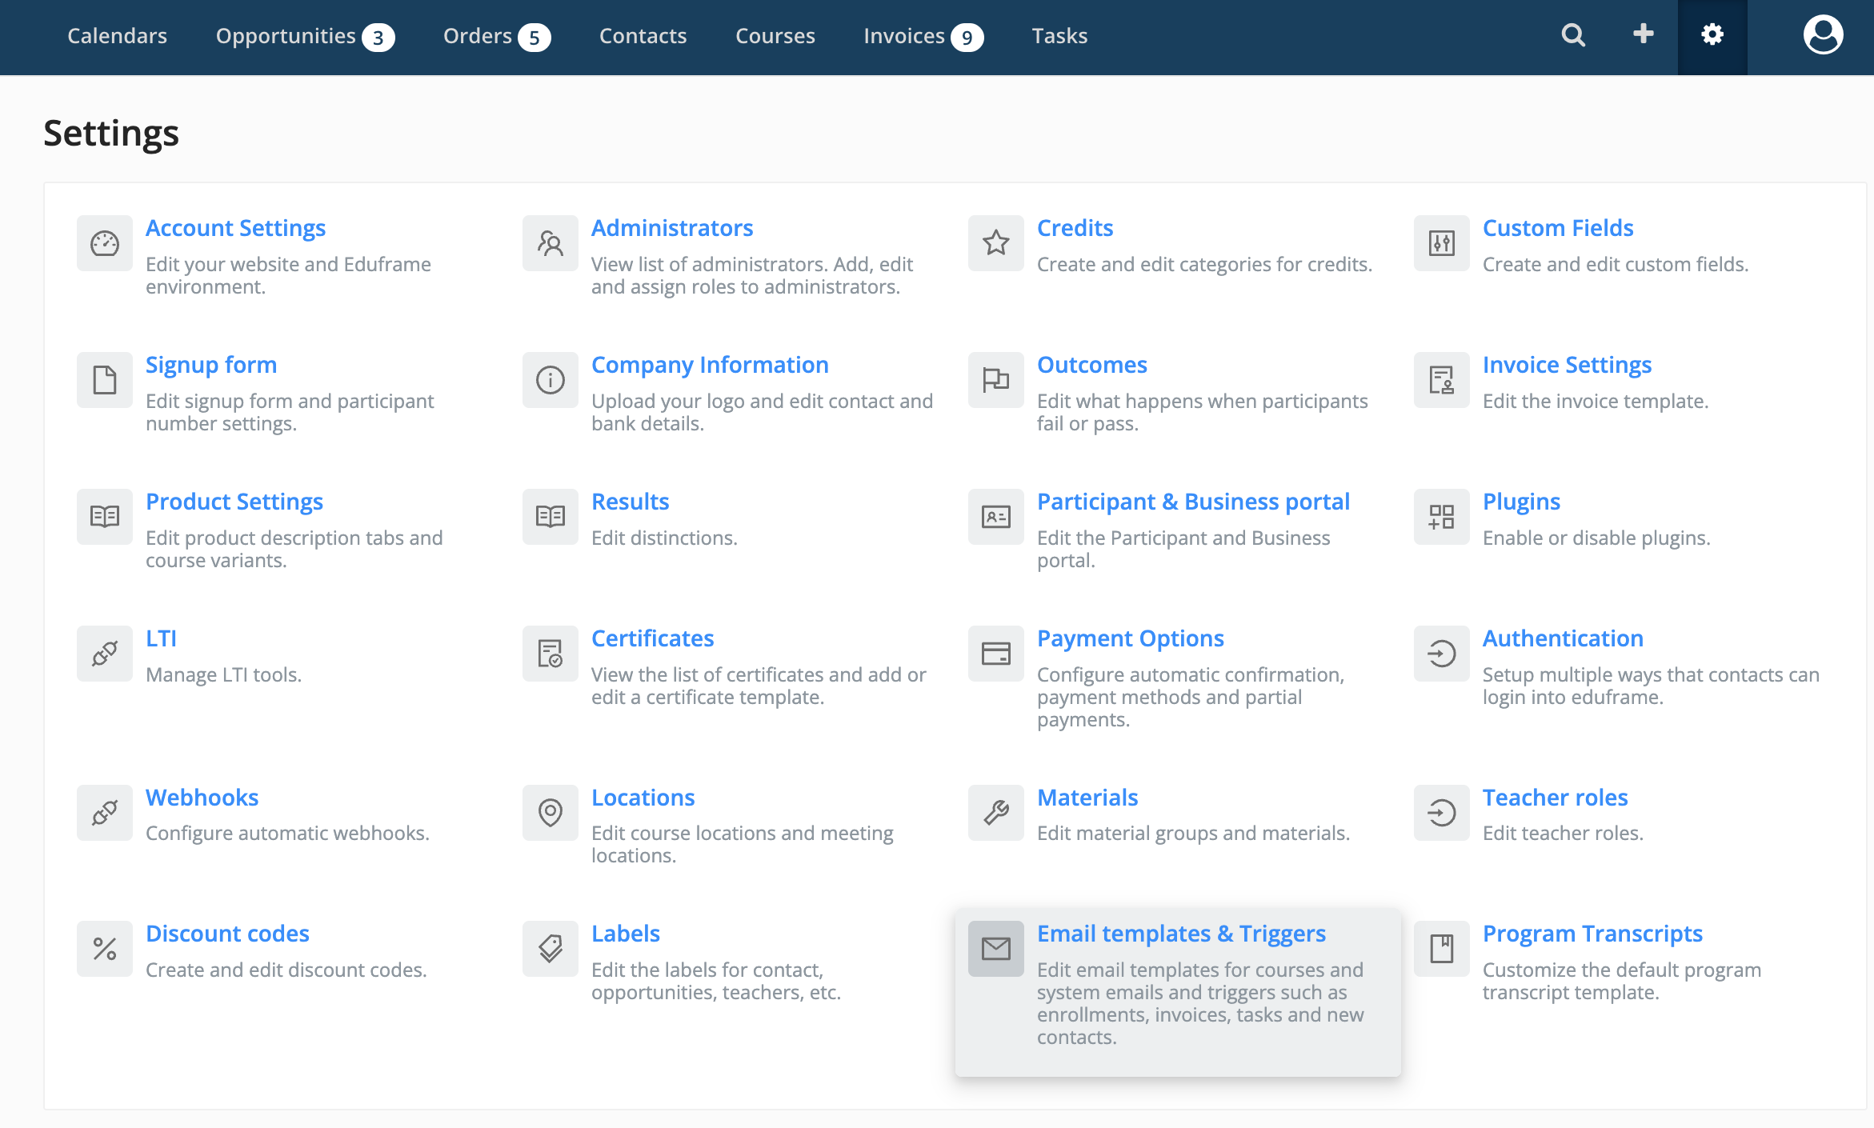1874x1128 pixels.
Task: Click the Discount codes percent icon
Action: pyautogui.click(x=105, y=949)
